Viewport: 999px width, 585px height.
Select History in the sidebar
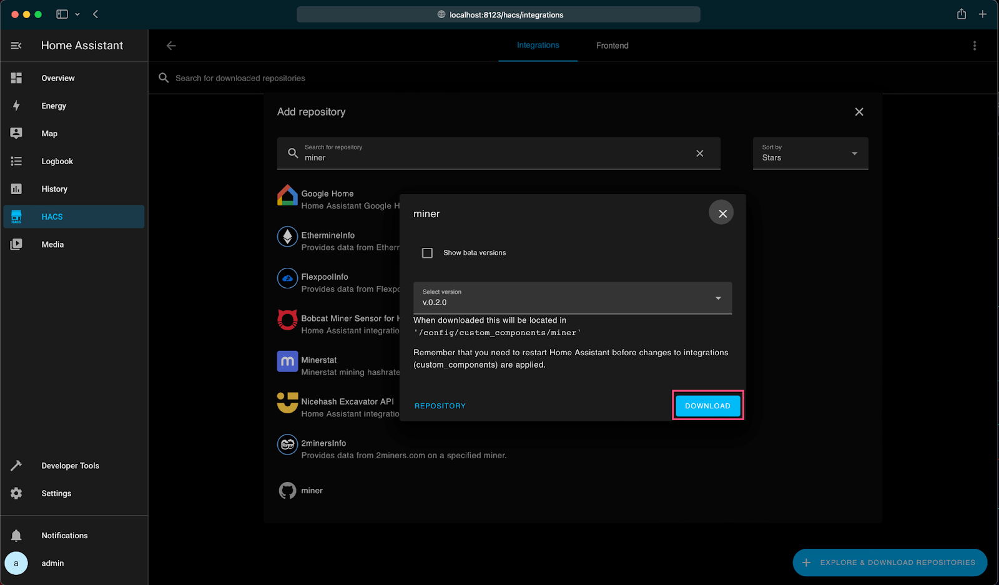pyautogui.click(x=74, y=189)
